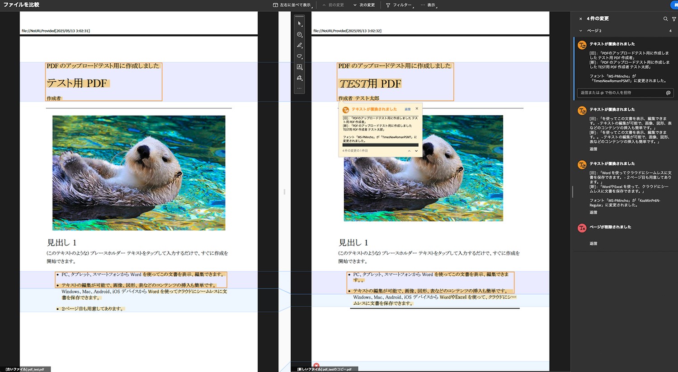Select the arrow selection tool
The width and height of the screenshot is (678, 372).
[x=299, y=23]
